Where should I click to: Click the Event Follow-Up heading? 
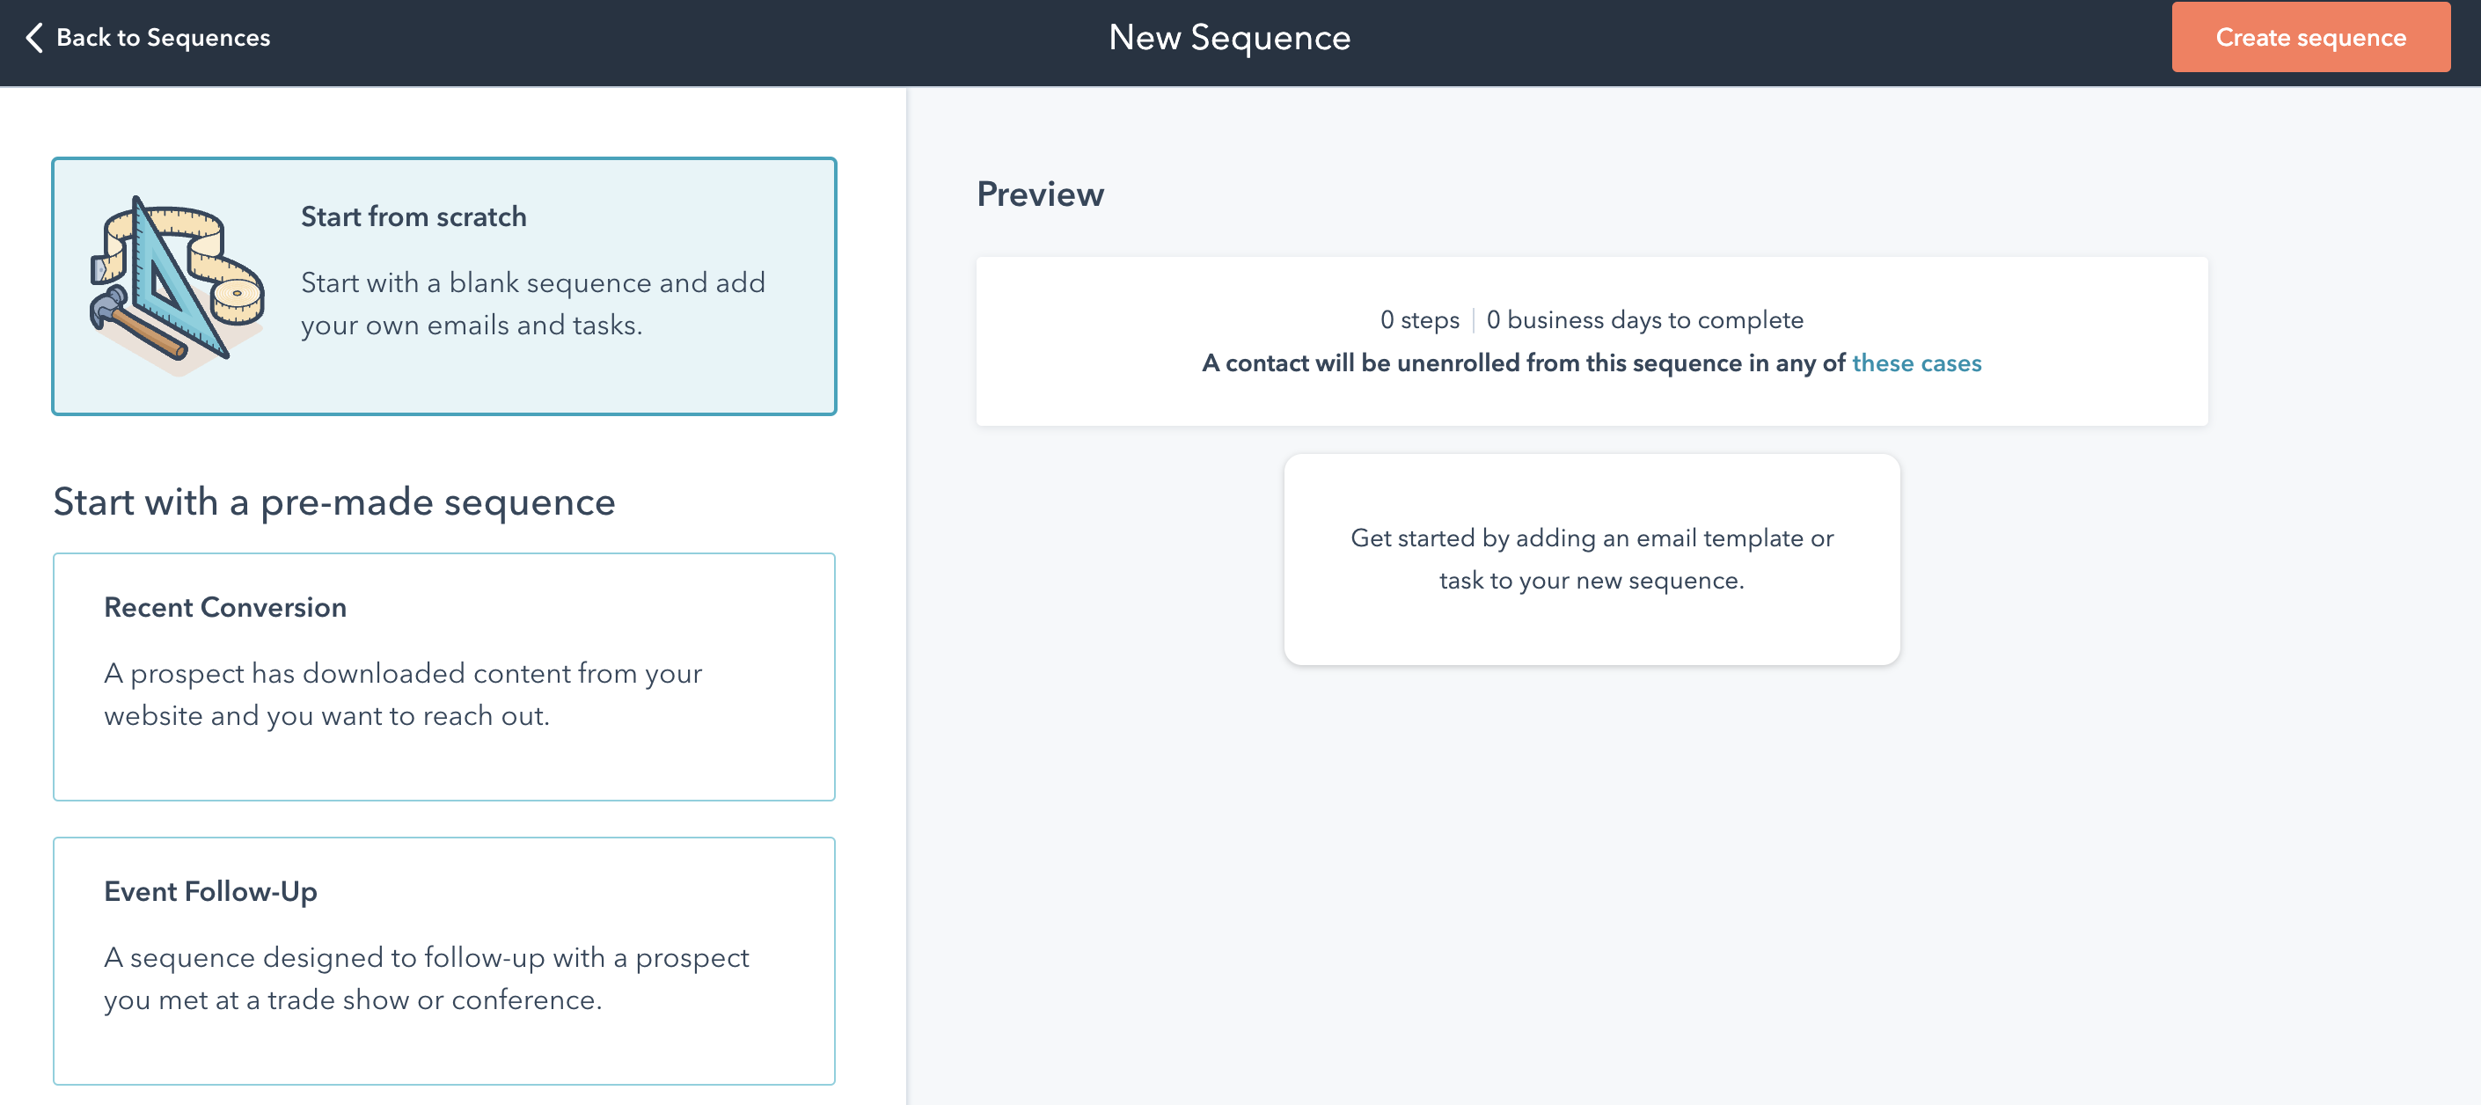point(211,891)
